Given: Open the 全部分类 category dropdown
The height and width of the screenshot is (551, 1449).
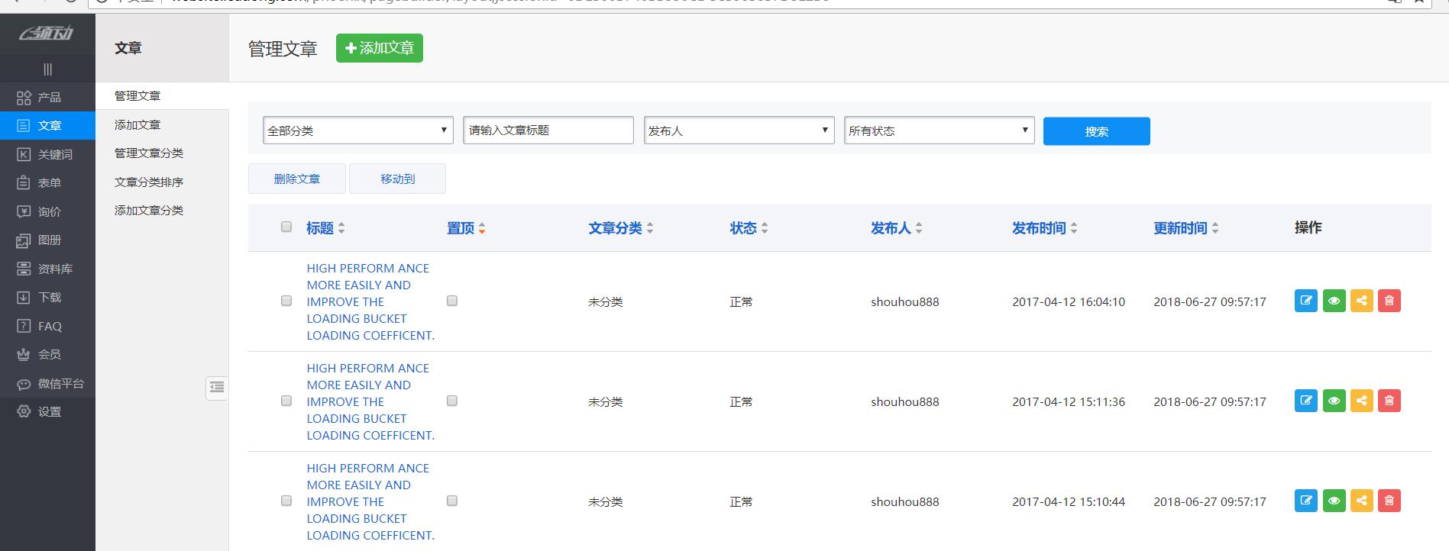Looking at the screenshot, I should tap(357, 130).
